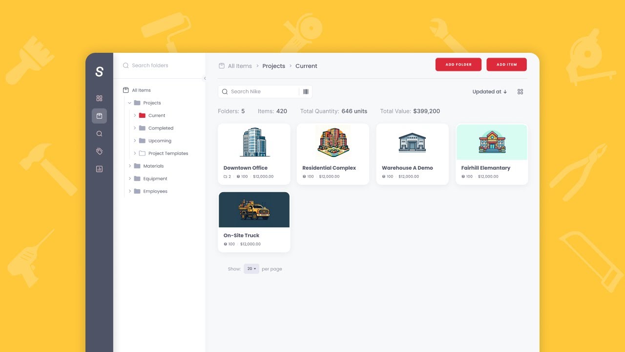625x352 pixels.
Task: Expand the Project Templates chevron
Action: coord(135,154)
